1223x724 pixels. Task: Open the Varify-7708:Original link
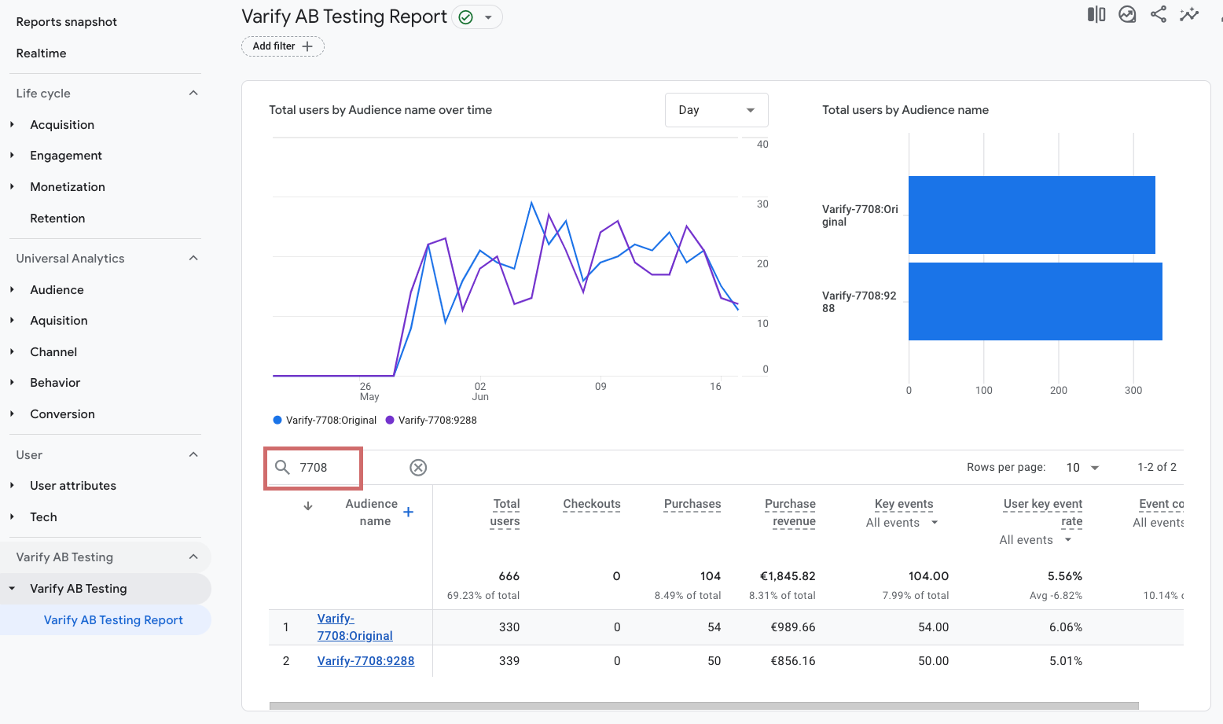pos(355,627)
